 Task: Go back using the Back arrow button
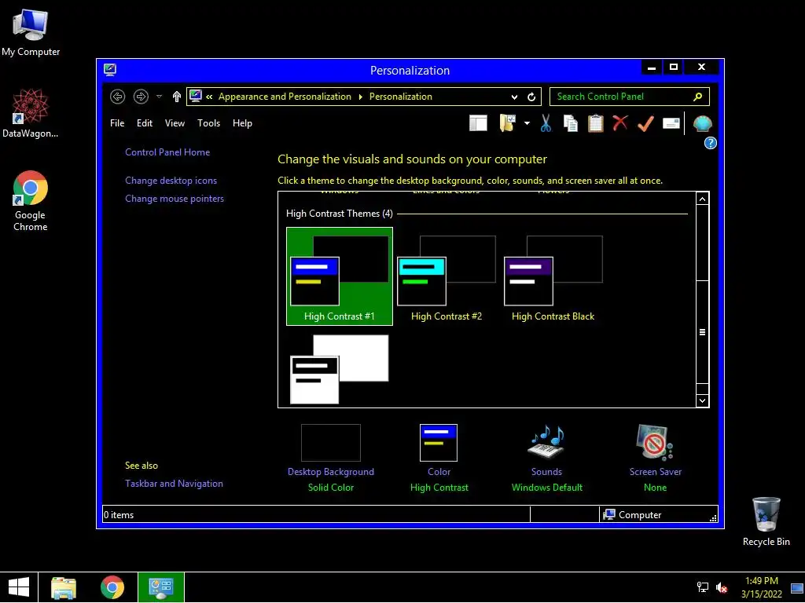[x=118, y=97]
